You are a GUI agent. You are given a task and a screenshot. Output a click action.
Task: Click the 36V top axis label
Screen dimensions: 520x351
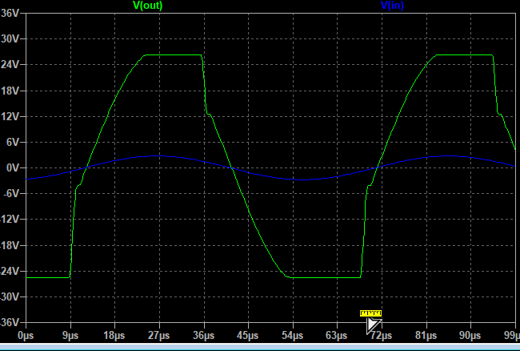[10, 14]
